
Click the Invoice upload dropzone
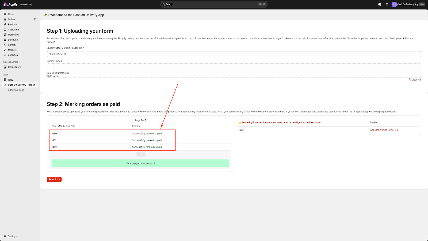pyautogui.click(x=234, y=71)
